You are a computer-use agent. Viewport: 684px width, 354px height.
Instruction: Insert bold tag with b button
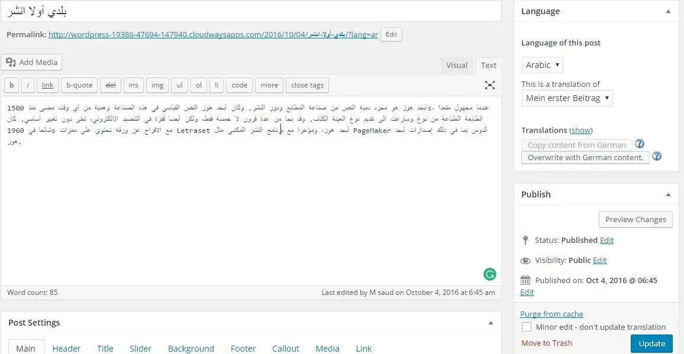tap(11, 85)
